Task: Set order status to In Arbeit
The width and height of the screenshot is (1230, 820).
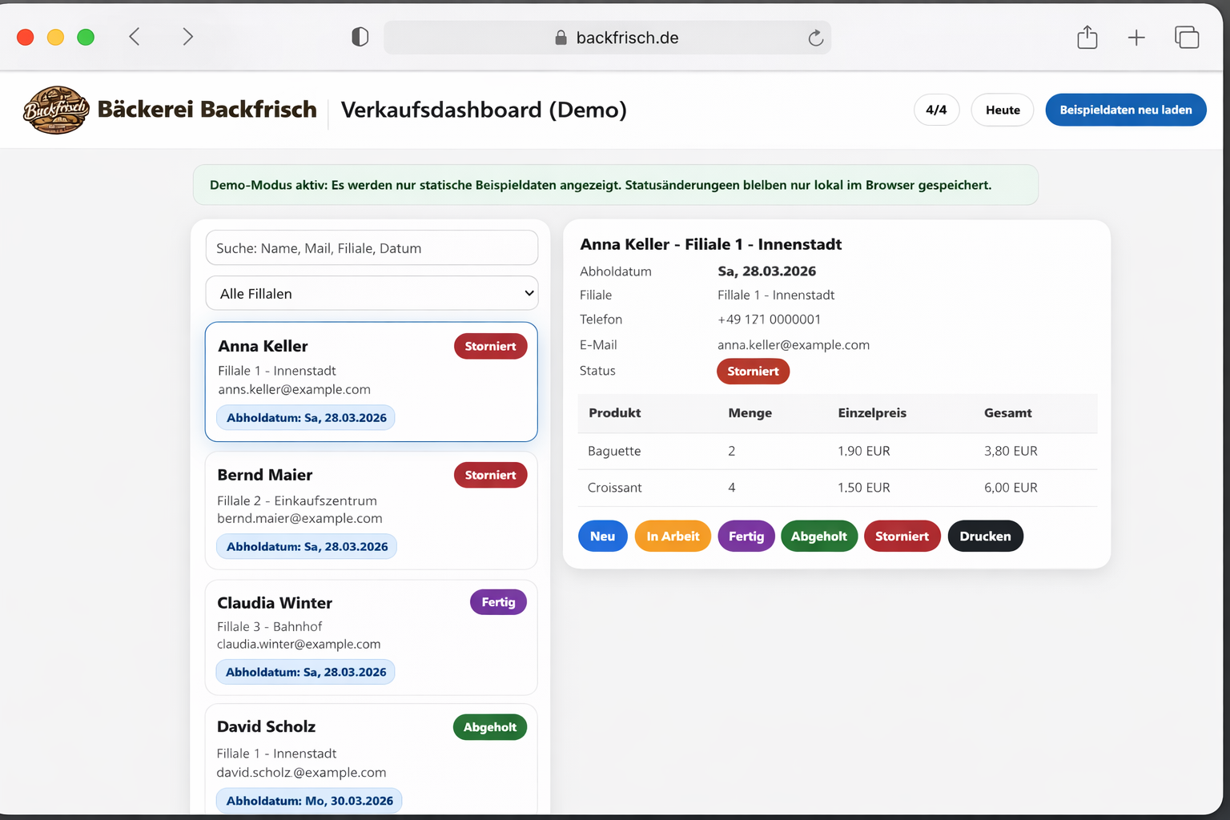Action: point(673,537)
